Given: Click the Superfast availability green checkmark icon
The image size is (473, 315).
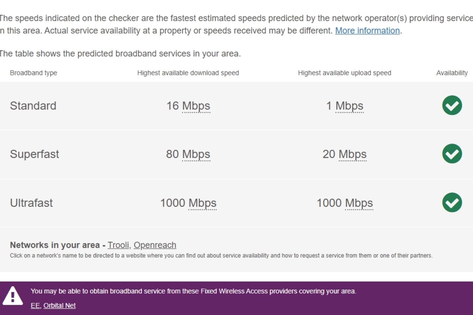Looking at the screenshot, I should (x=452, y=154).
